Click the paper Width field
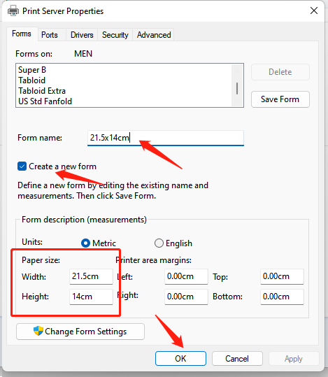328x377 pixels. (91, 276)
